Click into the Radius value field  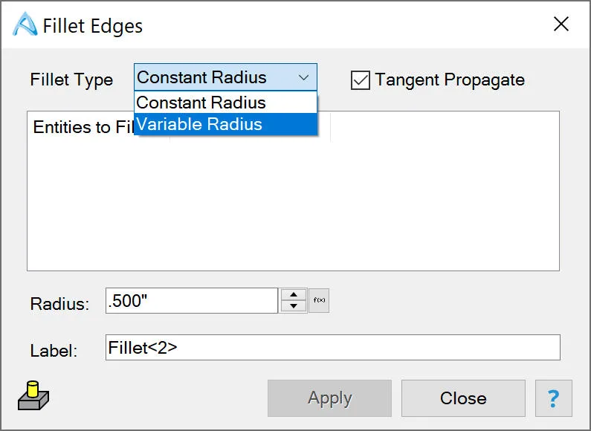tap(192, 301)
